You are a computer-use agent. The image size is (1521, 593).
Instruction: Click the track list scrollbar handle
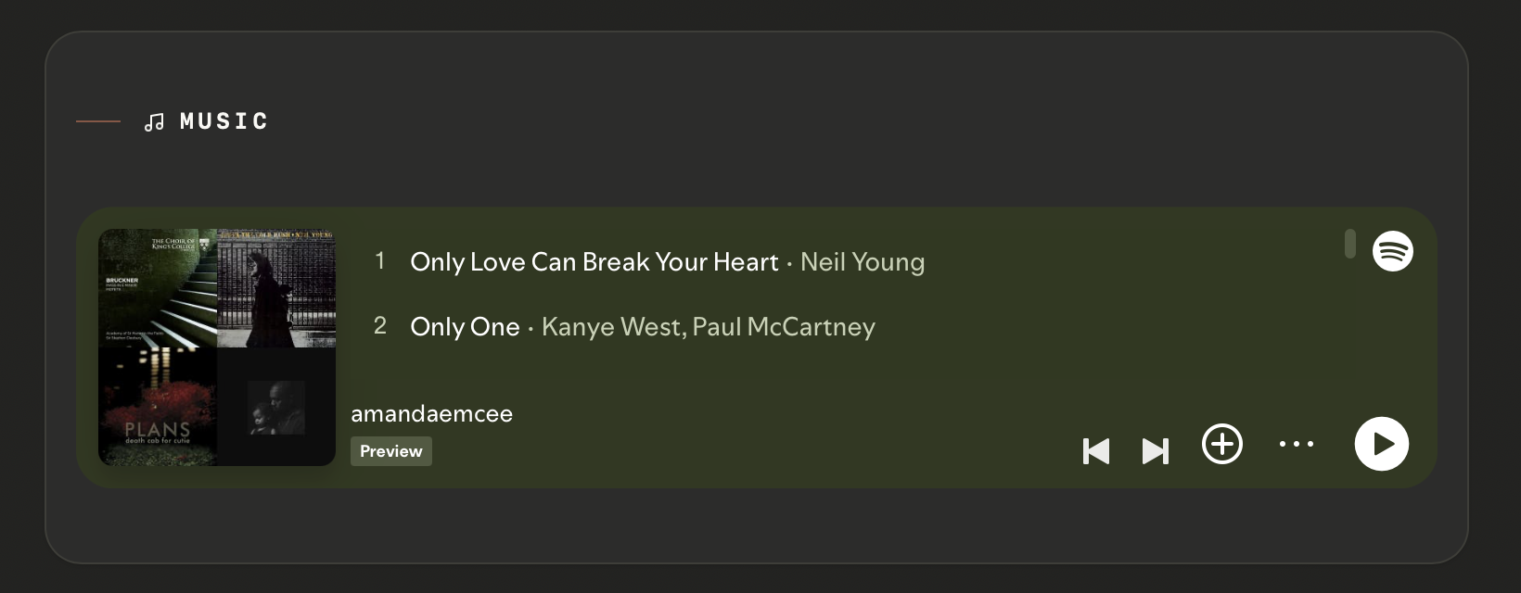pyautogui.click(x=1349, y=244)
